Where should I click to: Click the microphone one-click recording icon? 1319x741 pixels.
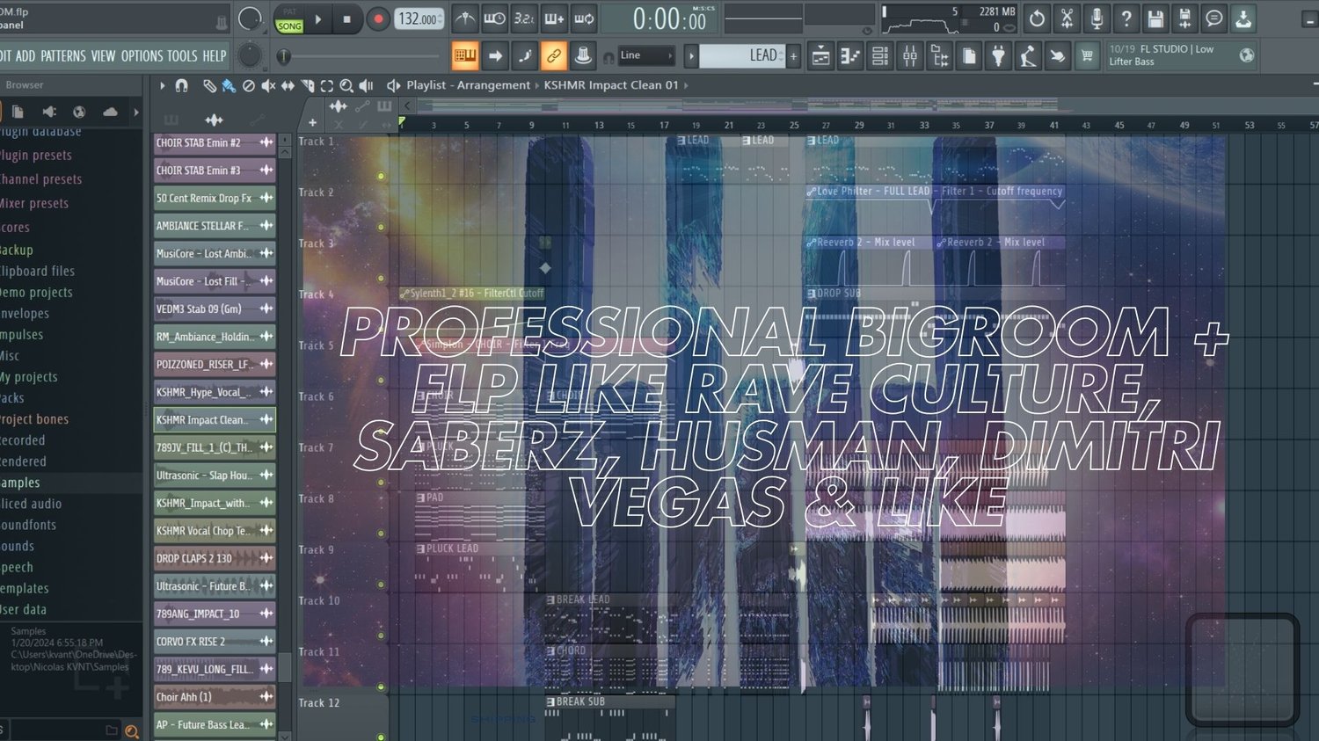point(1097,18)
